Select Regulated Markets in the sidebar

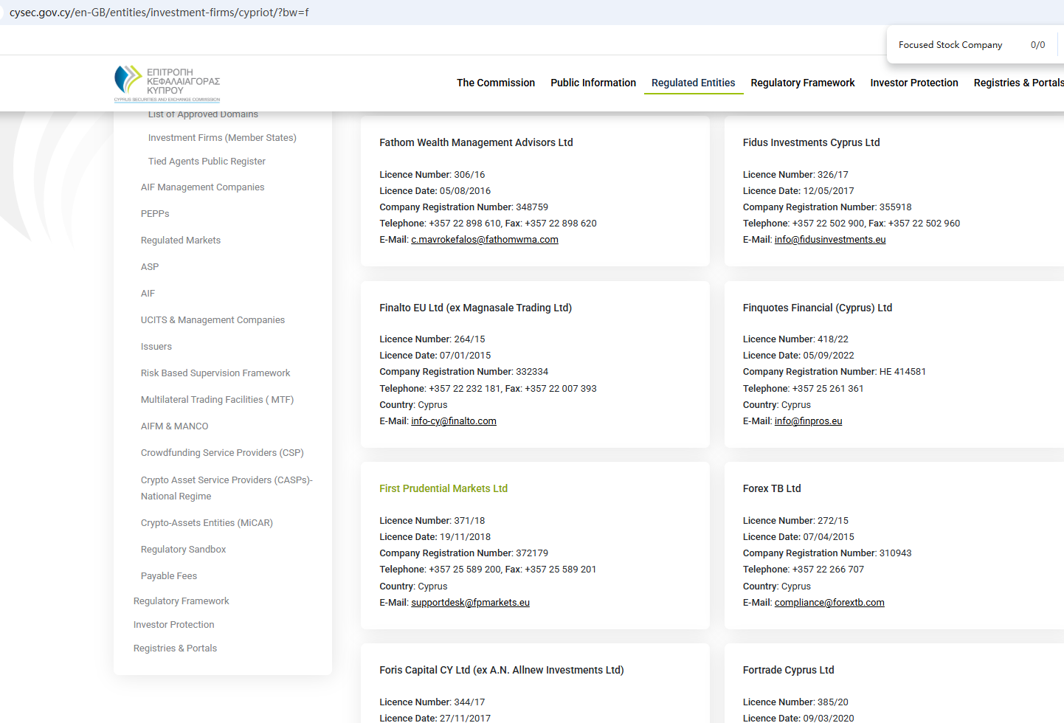(181, 241)
